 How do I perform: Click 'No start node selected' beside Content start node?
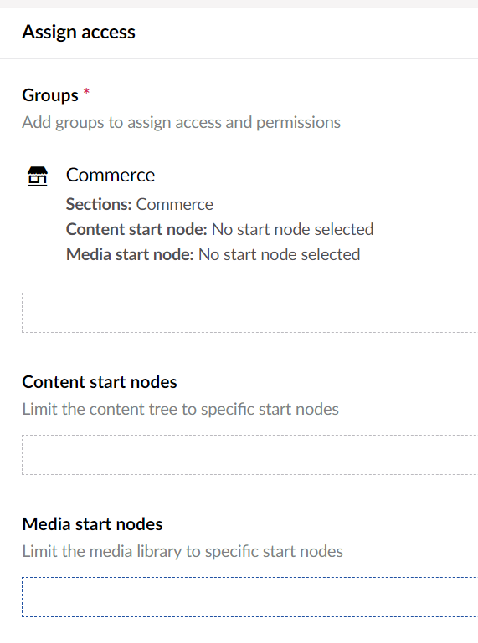[292, 229]
